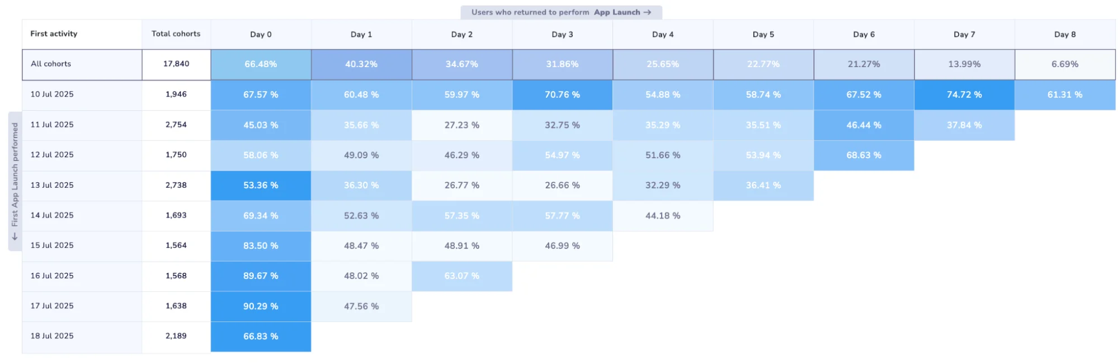Click the 17,840 total cohorts value
The image size is (1118, 364).
tap(176, 64)
